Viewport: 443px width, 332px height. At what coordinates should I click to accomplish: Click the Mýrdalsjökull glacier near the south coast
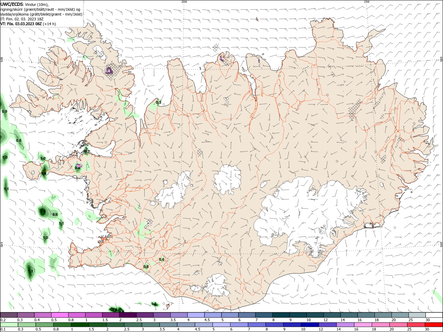point(216,285)
